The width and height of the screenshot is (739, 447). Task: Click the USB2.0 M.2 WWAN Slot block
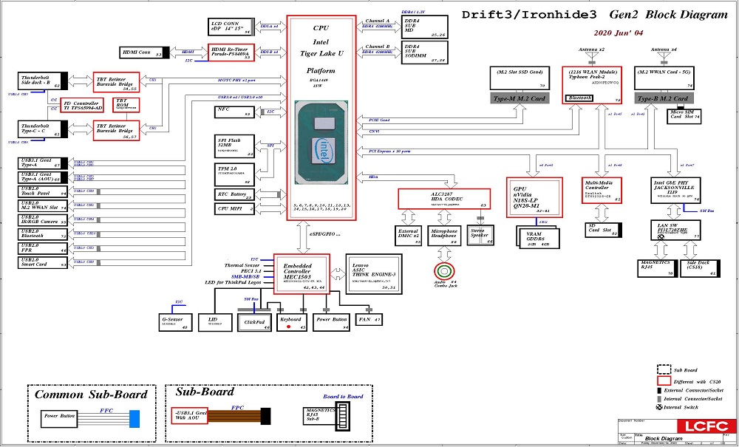coord(43,205)
